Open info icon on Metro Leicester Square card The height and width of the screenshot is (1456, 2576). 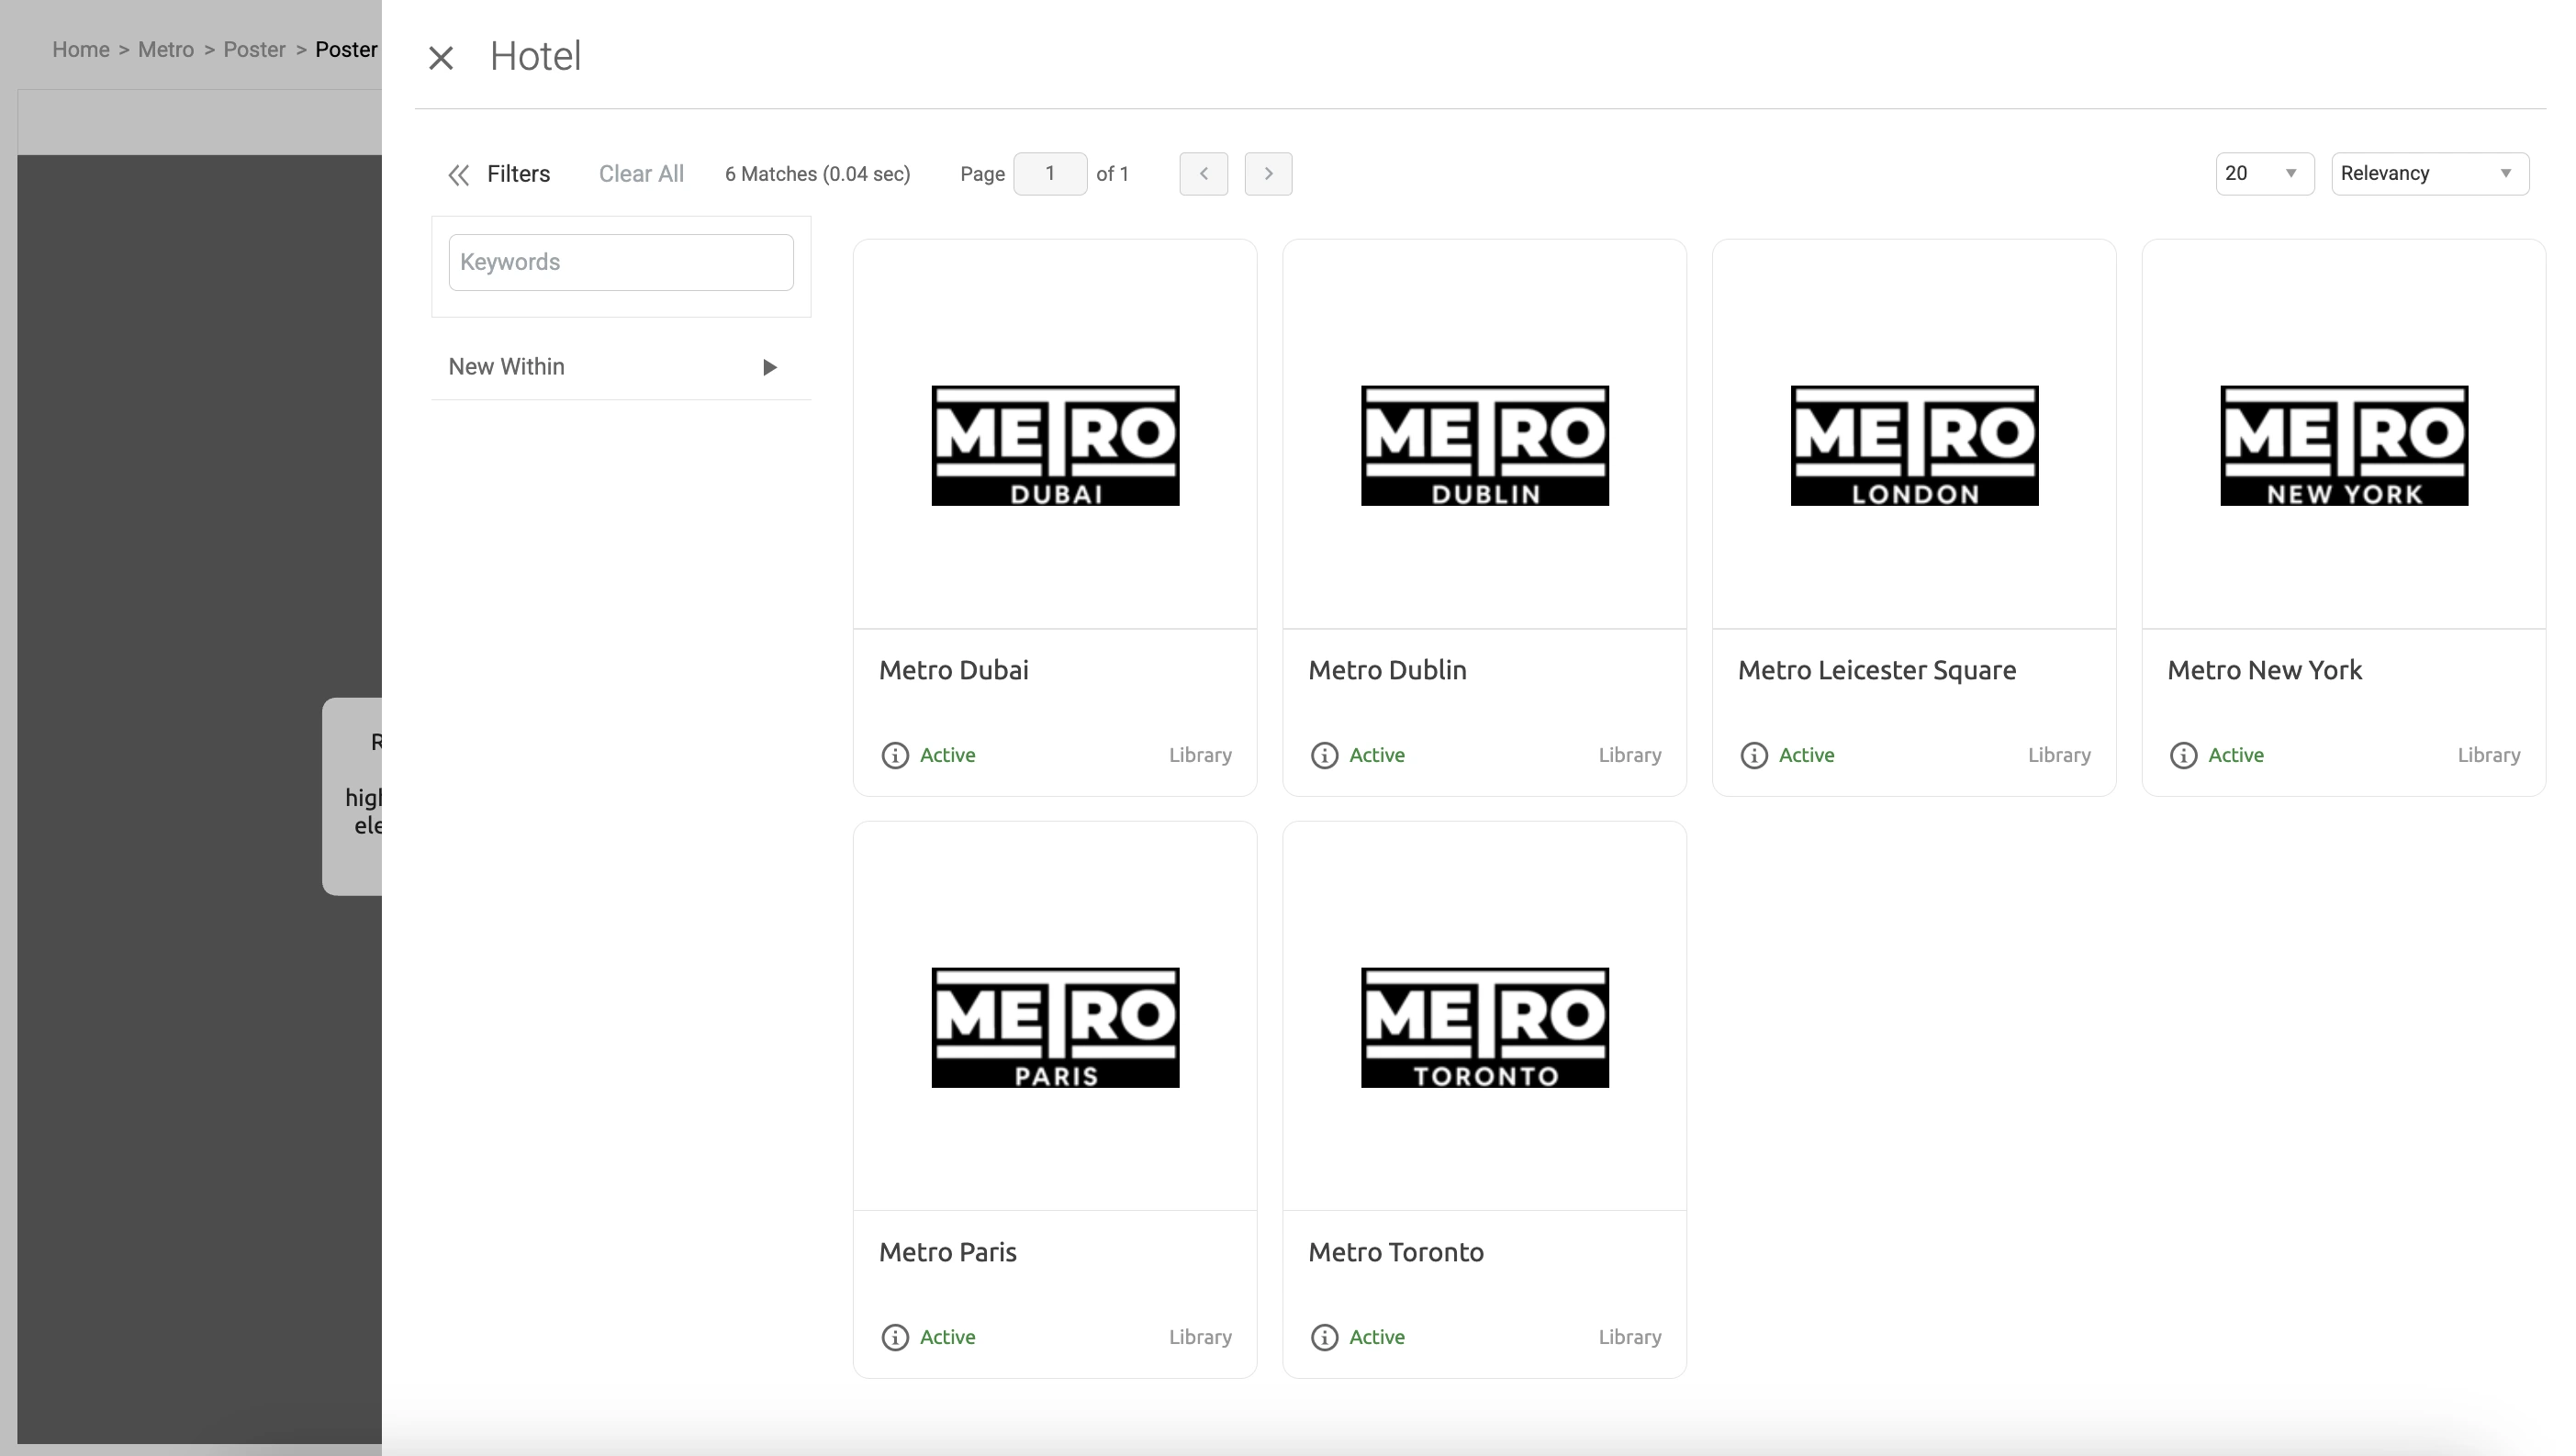(x=1754, y=755)
